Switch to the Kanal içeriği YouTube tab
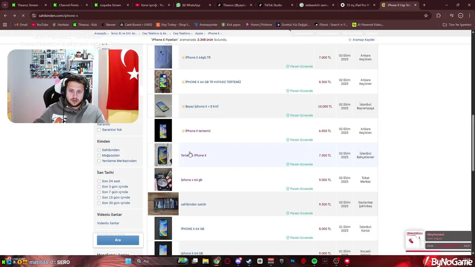 pos(152,5)
